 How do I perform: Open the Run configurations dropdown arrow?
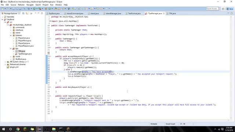pyautogui.click(x=37, y=9)
